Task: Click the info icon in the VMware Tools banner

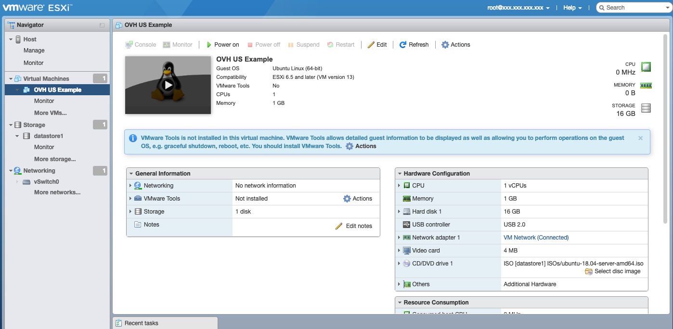Action: coord(132,138)
